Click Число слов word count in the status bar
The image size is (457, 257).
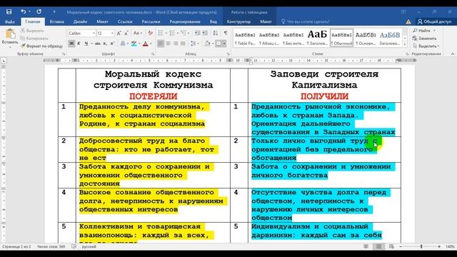tap(51, 246)
